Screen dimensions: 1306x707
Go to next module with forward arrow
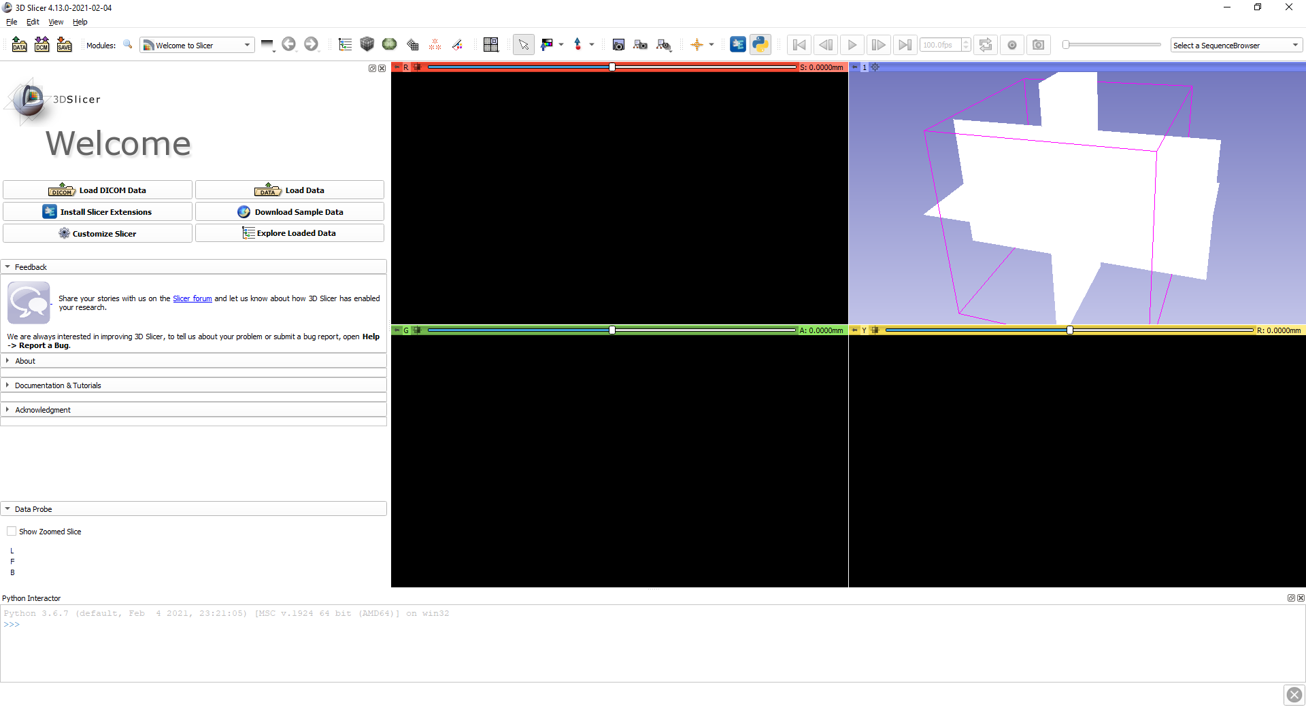tap(311, 44)
